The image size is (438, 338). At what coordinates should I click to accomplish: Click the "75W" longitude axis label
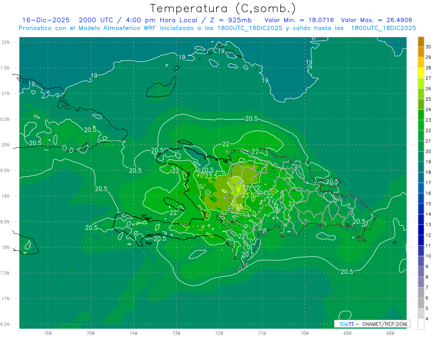[91, 333]
